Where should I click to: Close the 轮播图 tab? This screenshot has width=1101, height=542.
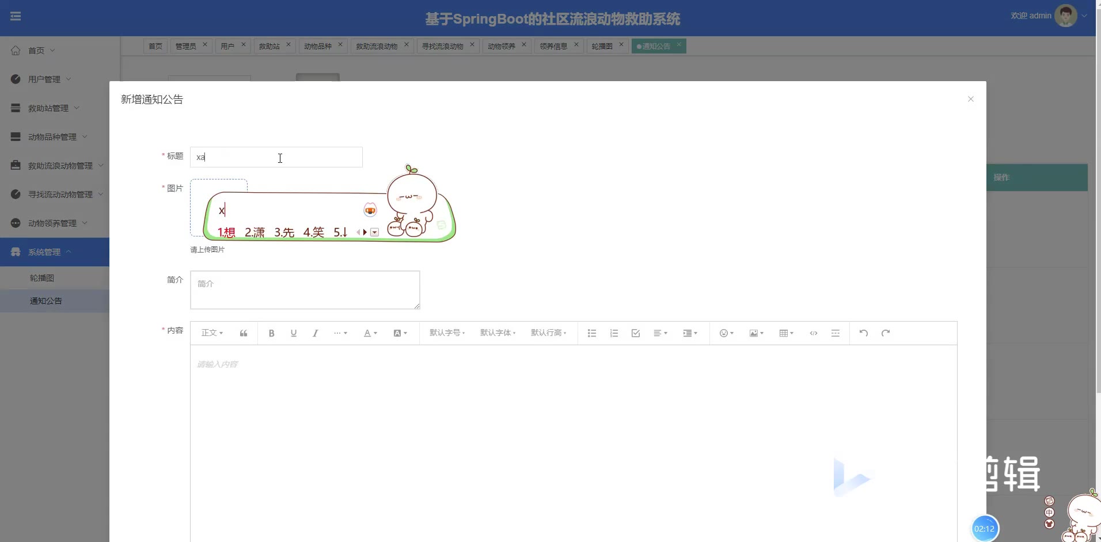tap(621, 44)
